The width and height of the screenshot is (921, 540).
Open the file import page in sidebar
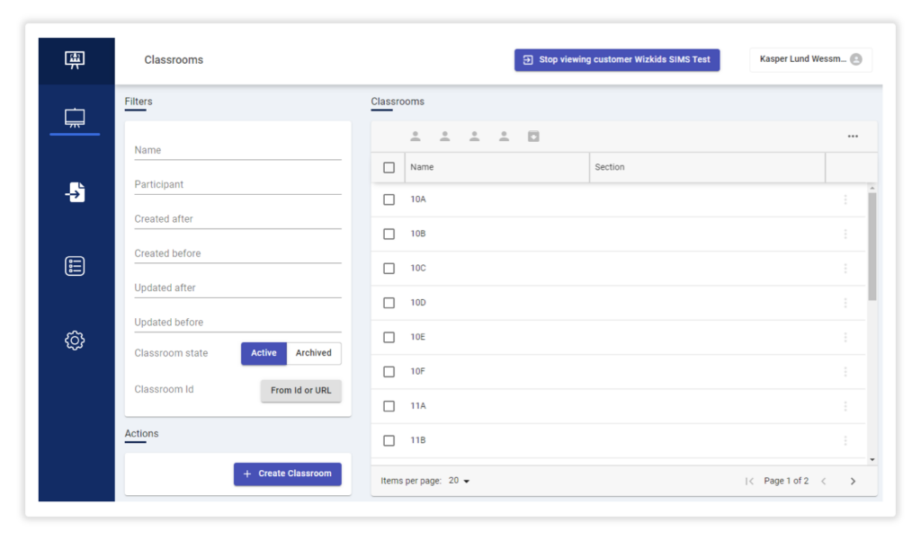pos(76,191)
